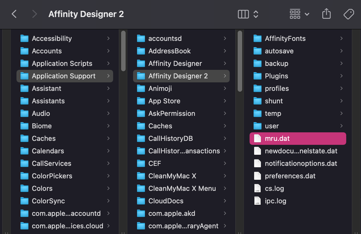
Task: Click the Tags icon in the toolbar
Action: 348,14
